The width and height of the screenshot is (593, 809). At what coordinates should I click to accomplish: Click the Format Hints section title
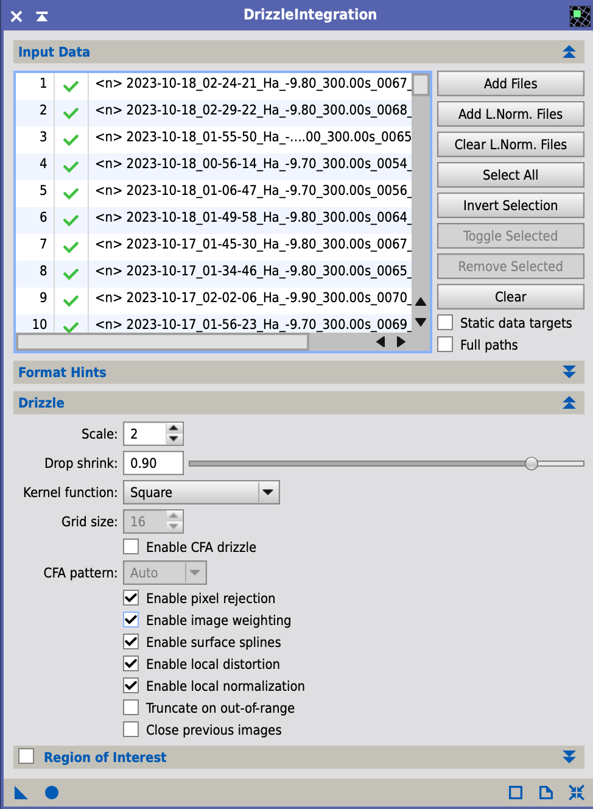click(62, 372)
